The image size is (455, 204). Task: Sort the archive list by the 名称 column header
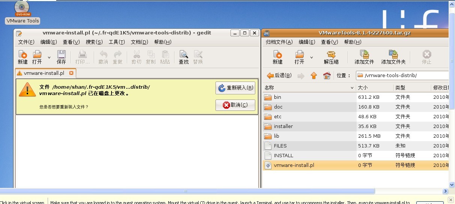[x=309, y=88]
